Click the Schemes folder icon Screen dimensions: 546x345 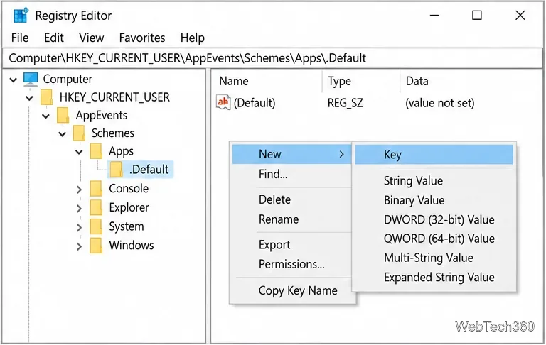tap(79, 133)
